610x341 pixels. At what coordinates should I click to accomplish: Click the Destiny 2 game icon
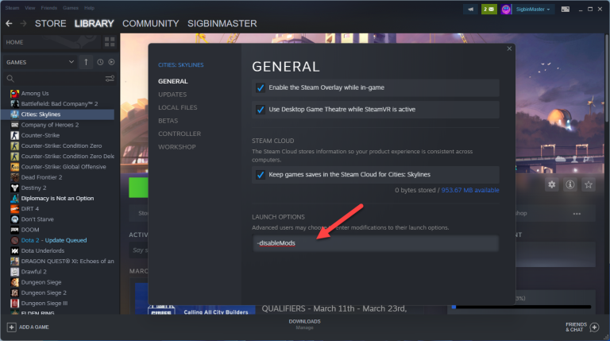point(14,188)
